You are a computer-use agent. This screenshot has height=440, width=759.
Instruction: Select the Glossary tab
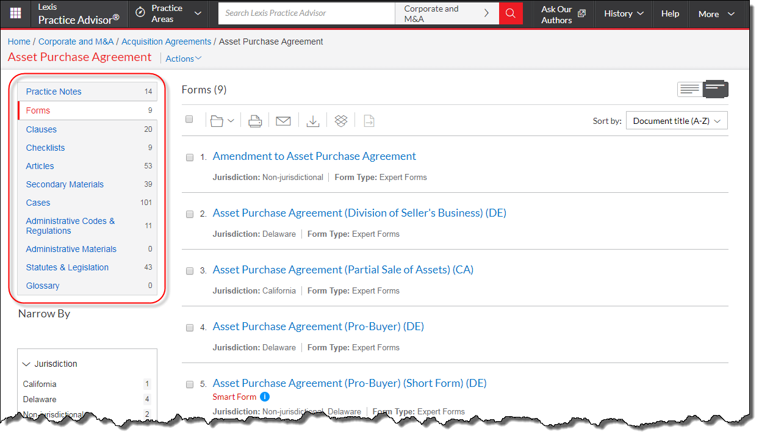87,286
